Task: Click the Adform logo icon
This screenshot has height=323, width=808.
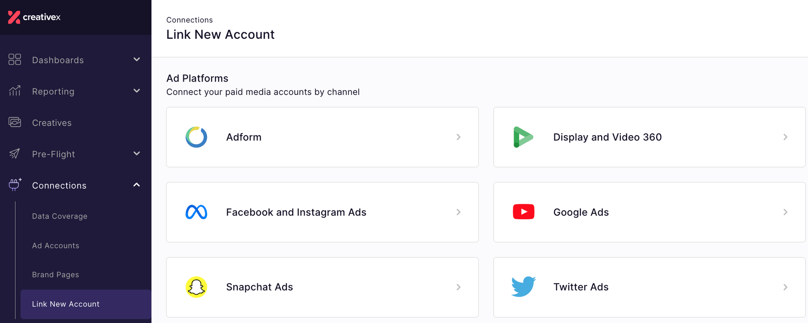Action: coord(196,137)
